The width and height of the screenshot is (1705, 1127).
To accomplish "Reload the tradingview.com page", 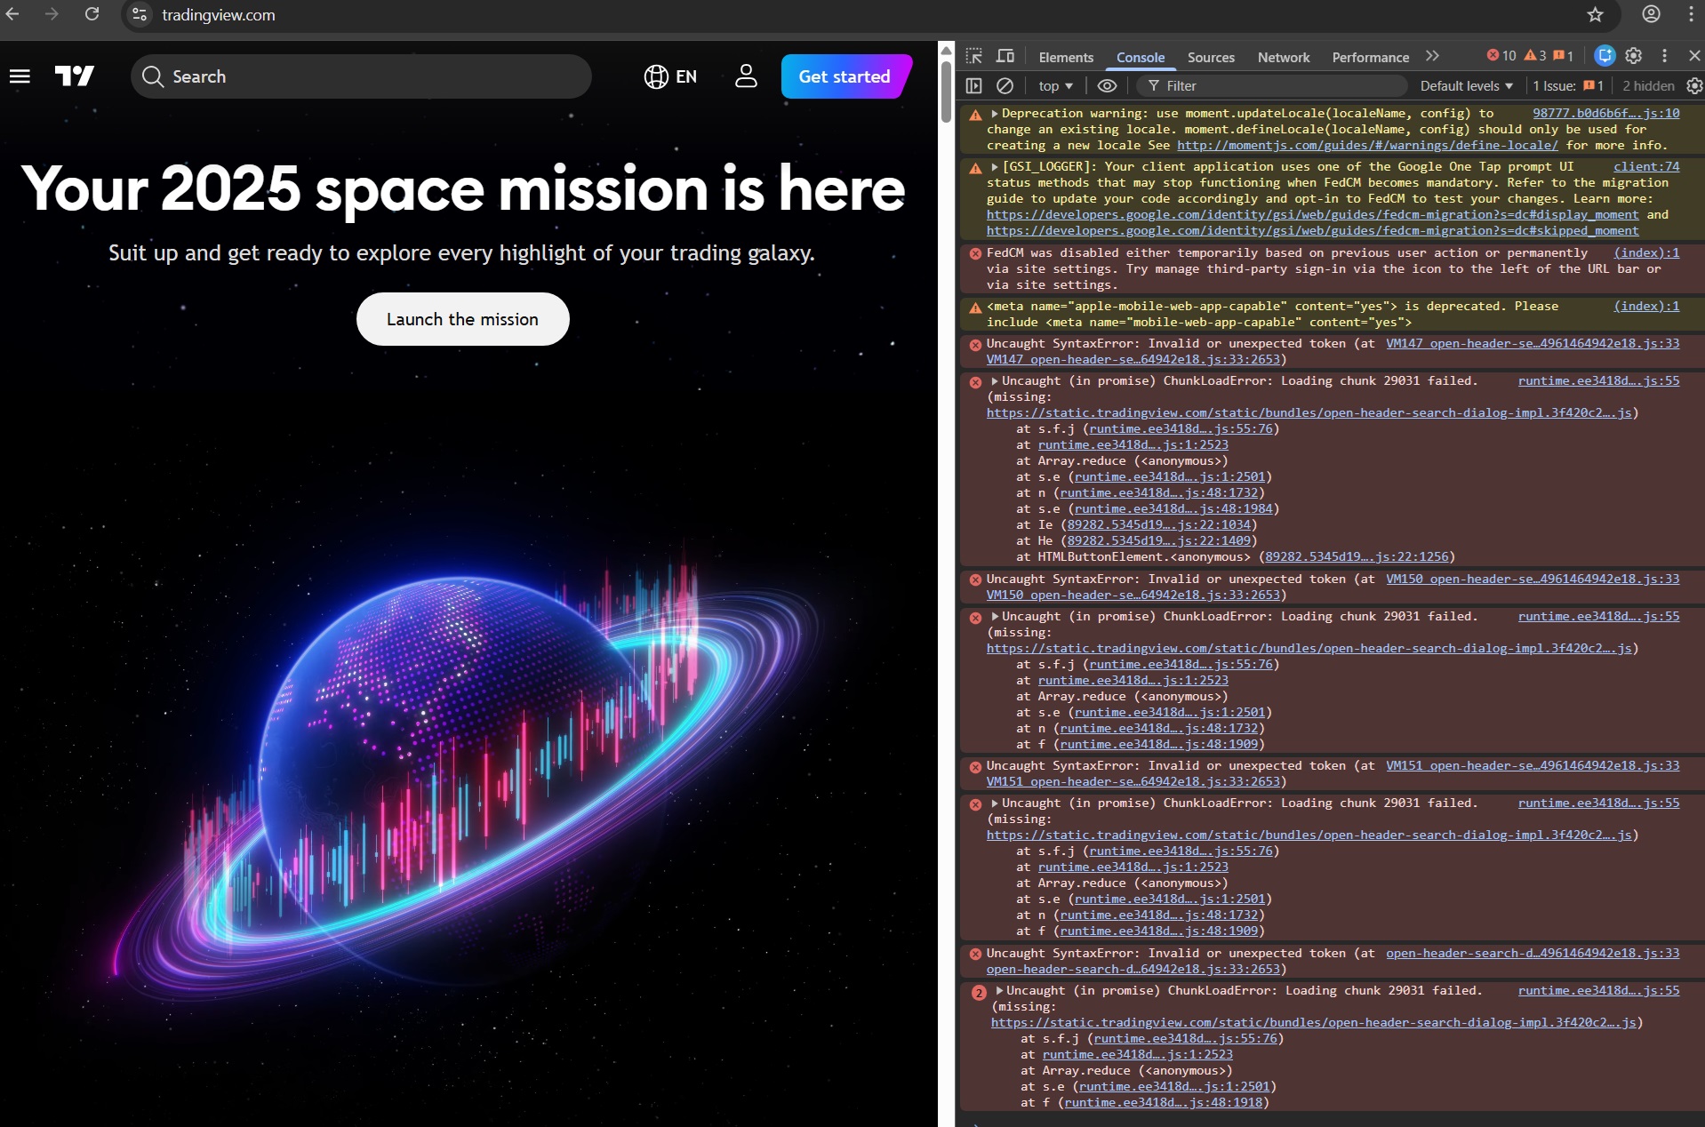I will [92, 14].
